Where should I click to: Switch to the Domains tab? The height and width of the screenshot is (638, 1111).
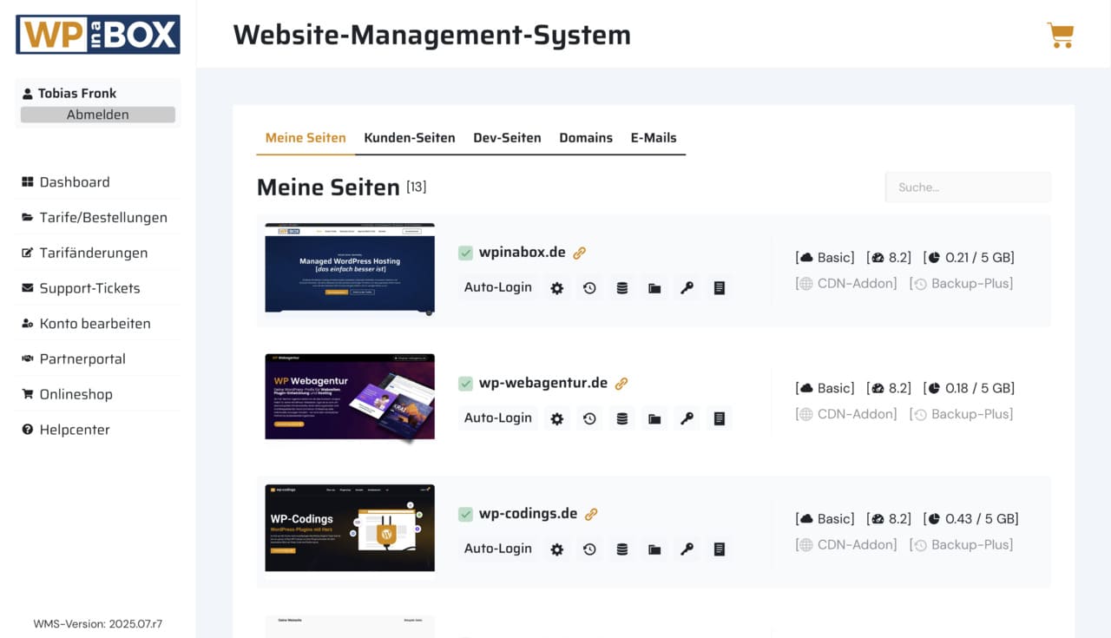586,137
